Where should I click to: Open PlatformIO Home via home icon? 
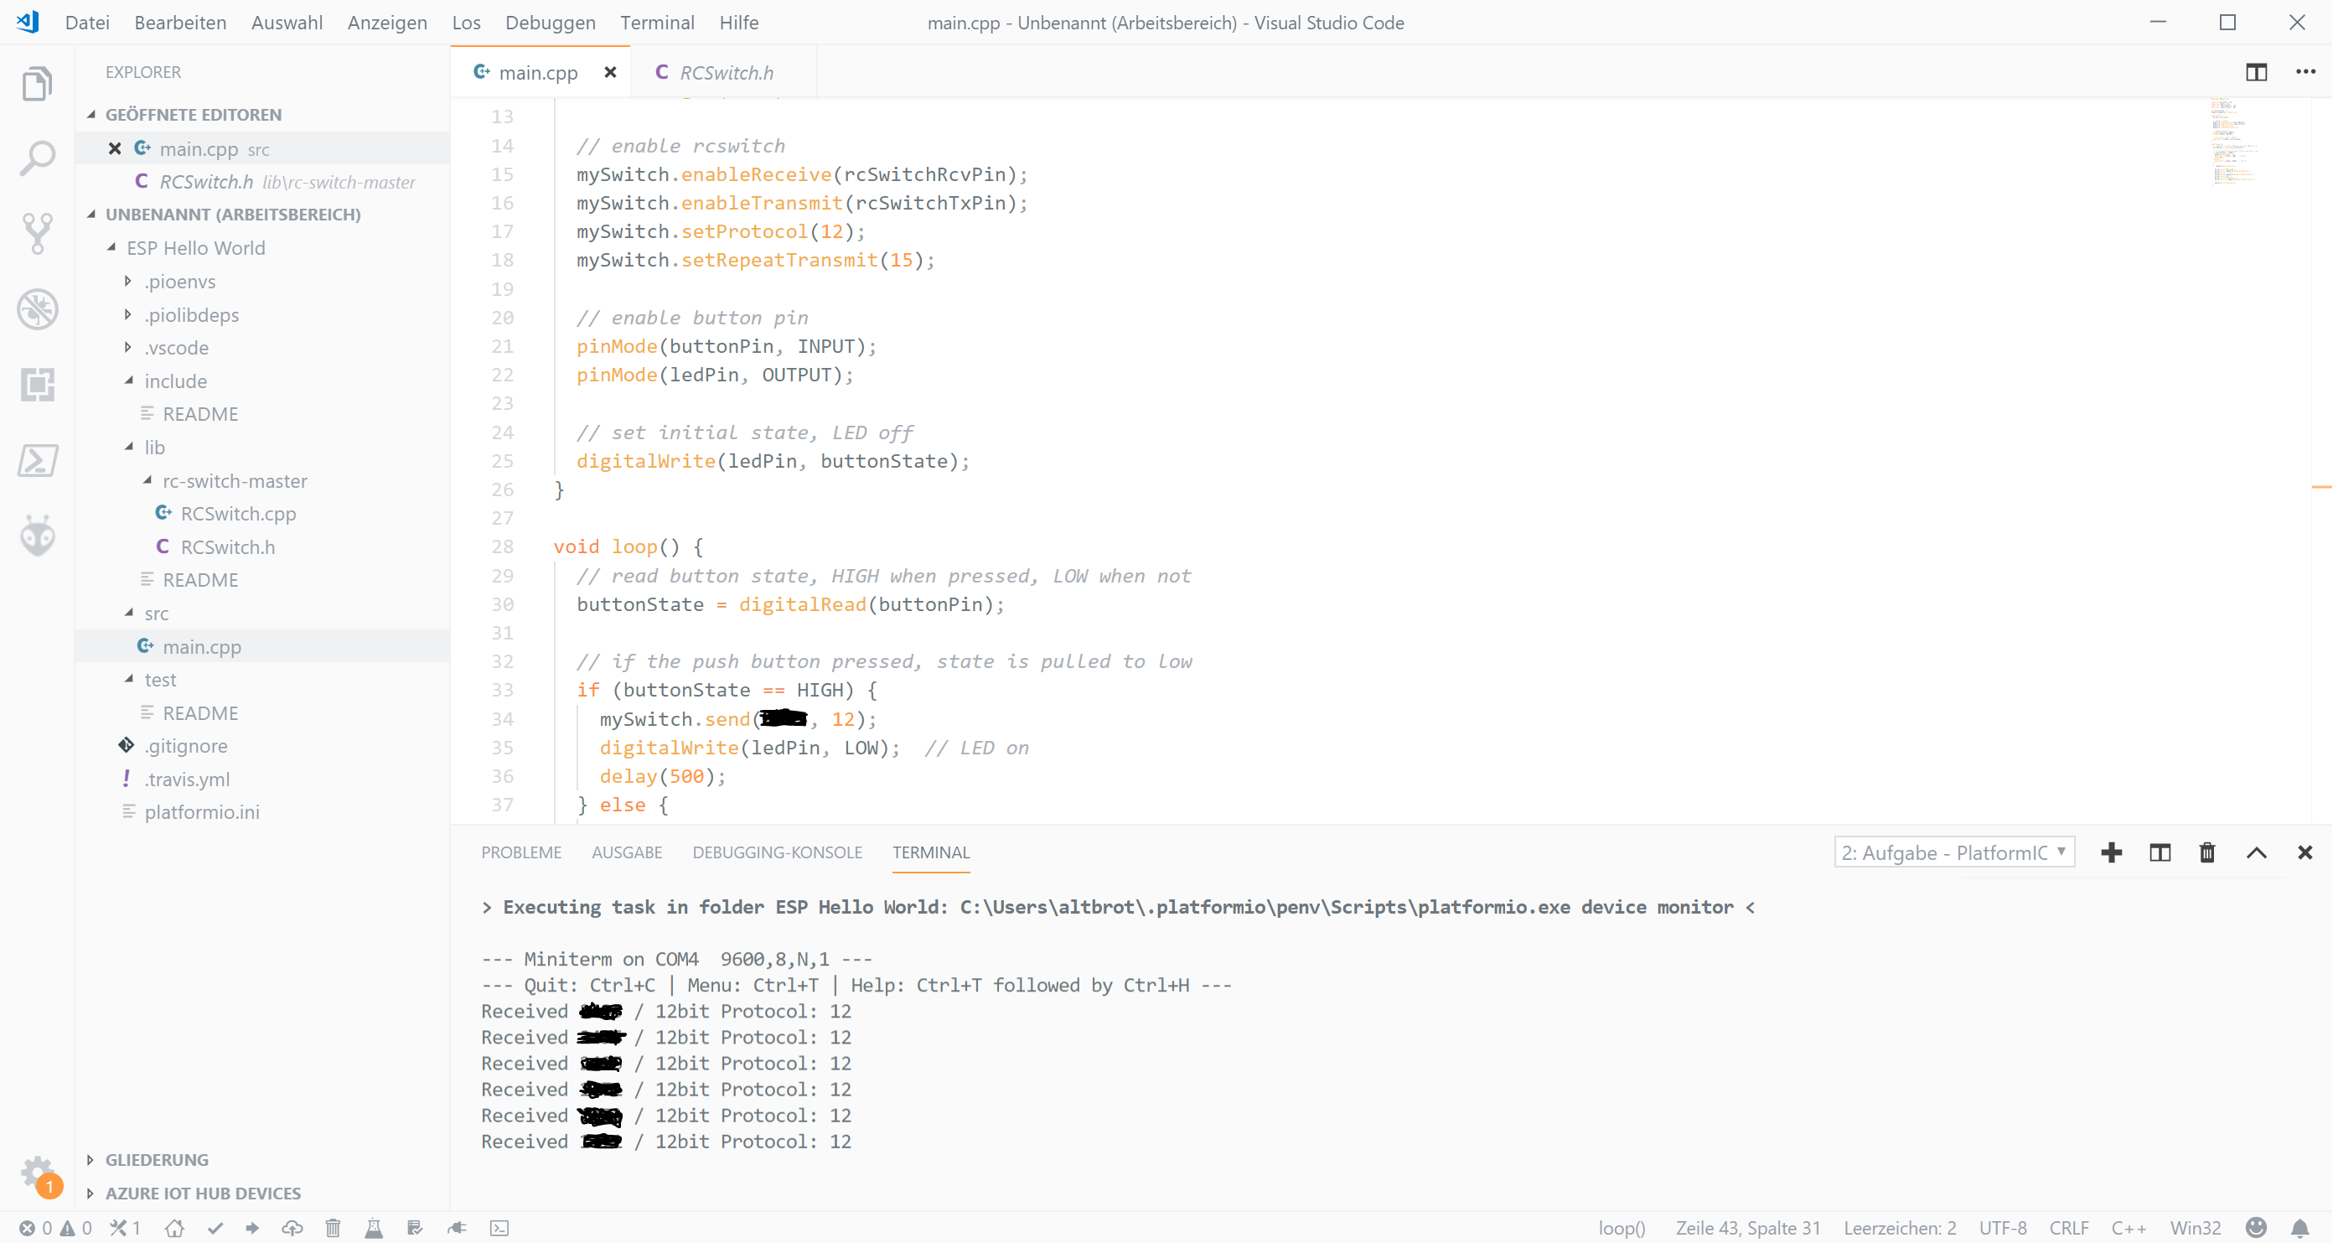click(x=175, y=1229)
